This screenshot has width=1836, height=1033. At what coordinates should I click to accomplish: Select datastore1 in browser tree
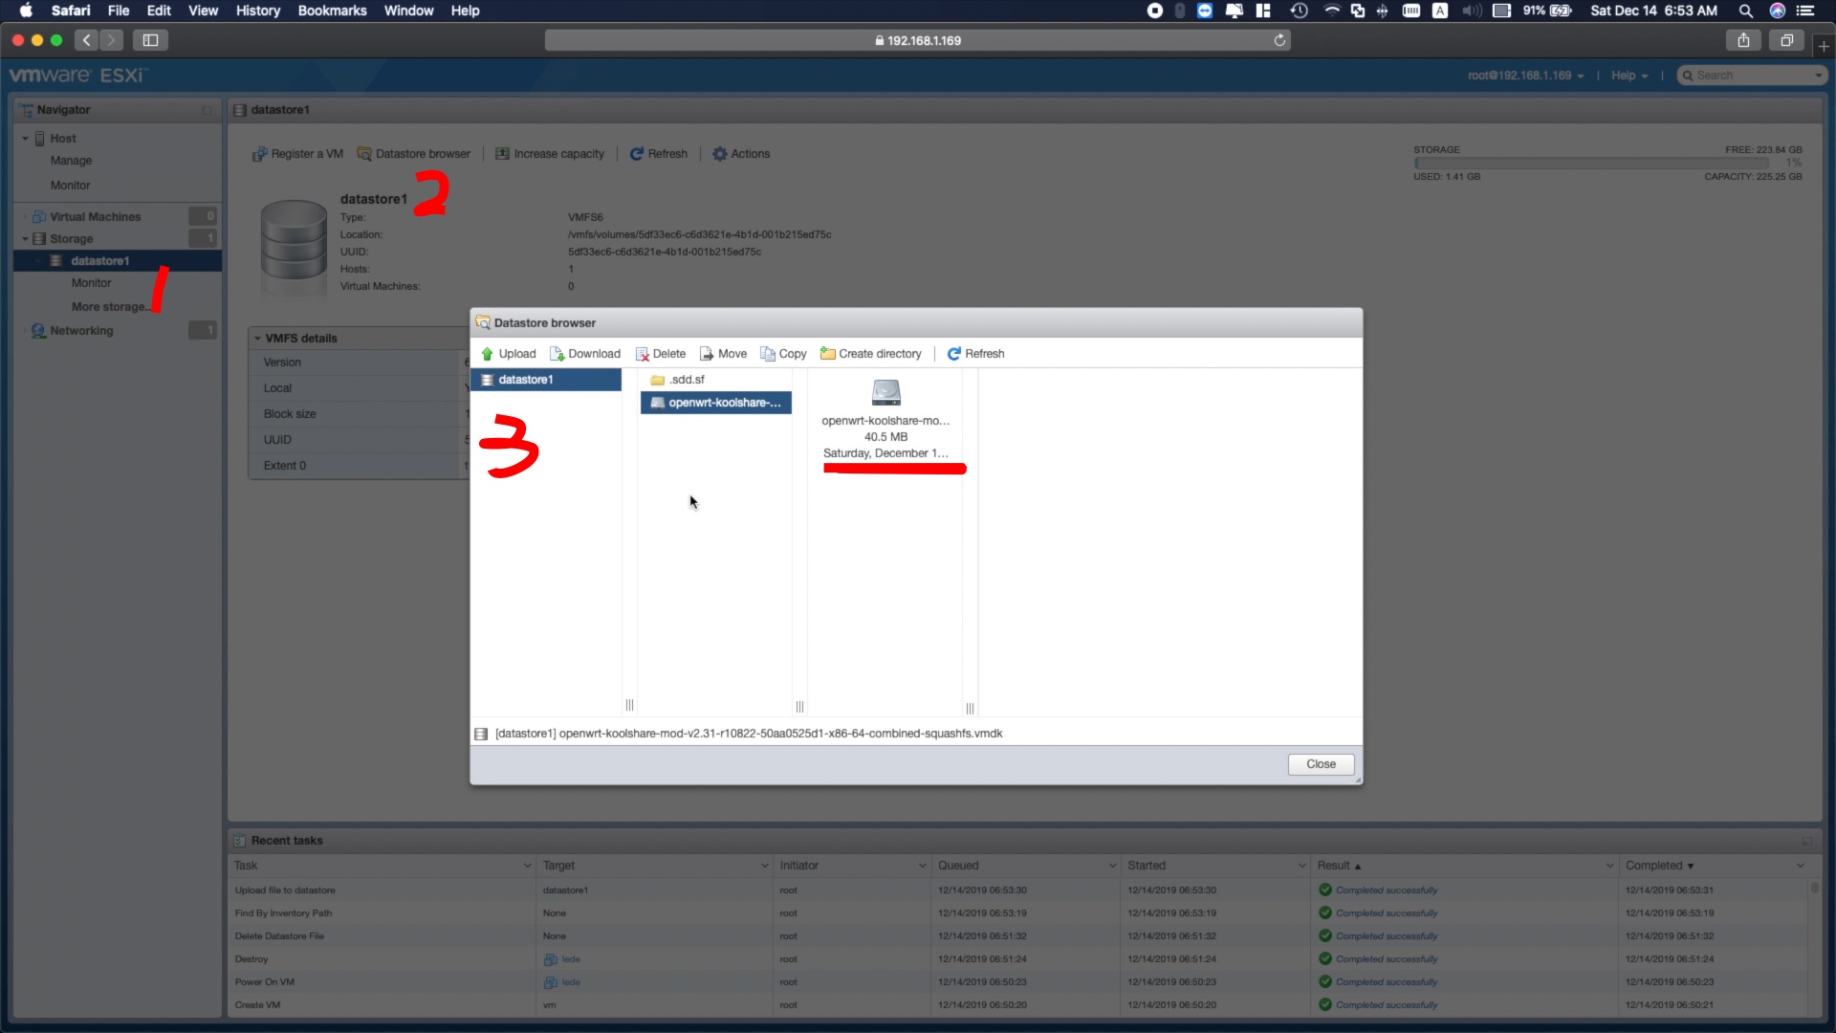point(525,380)
